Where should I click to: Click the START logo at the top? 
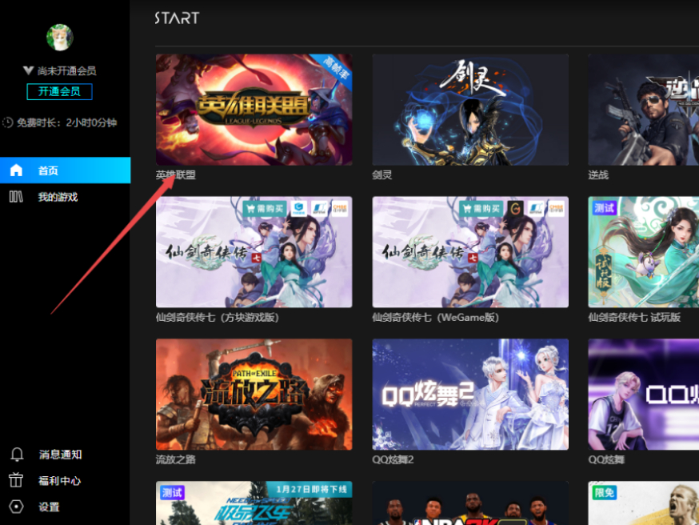pyautogui.click(x=177, y=18)
